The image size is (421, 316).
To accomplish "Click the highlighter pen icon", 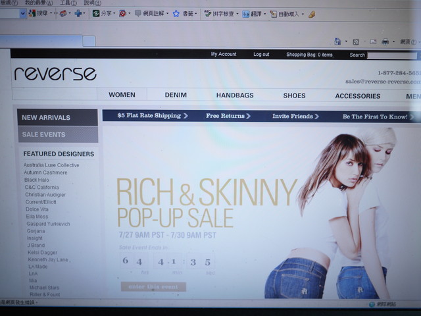I will 312,14.
